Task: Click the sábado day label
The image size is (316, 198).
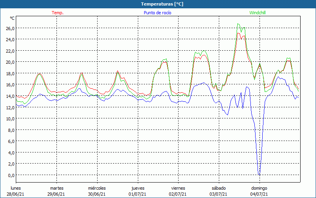Action: pyautogui.click(x=219, y=188)
